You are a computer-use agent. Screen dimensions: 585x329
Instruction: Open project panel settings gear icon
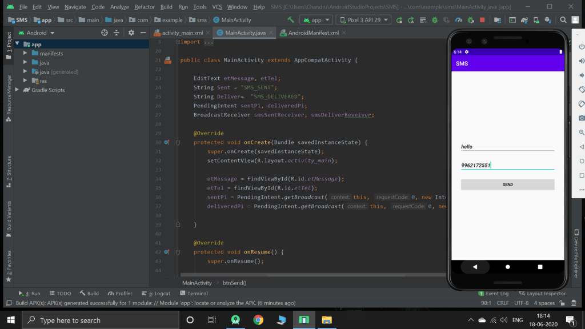(x=131, y=33)
